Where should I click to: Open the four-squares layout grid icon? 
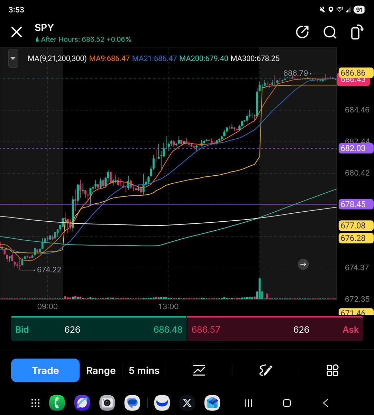click(332, 370)
